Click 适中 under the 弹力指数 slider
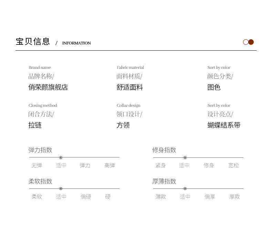The width and height of the screenshot is (272, 227). 61,165
